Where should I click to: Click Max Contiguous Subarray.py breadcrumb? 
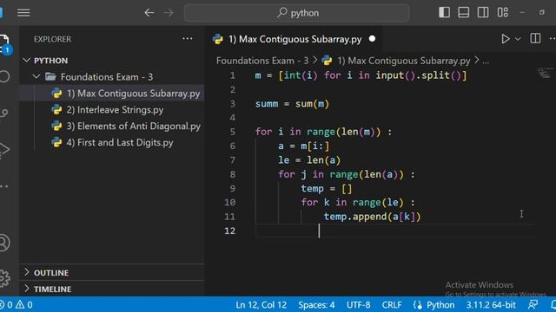(x=403, y=61)
